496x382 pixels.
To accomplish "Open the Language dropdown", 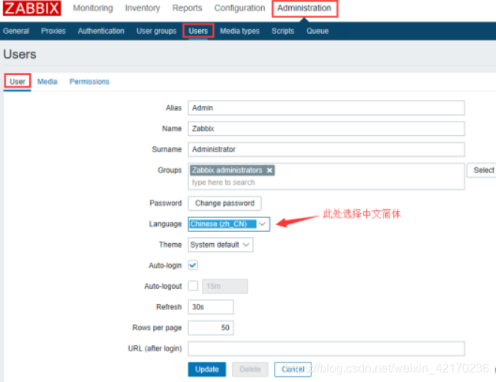I will [229, 224].
